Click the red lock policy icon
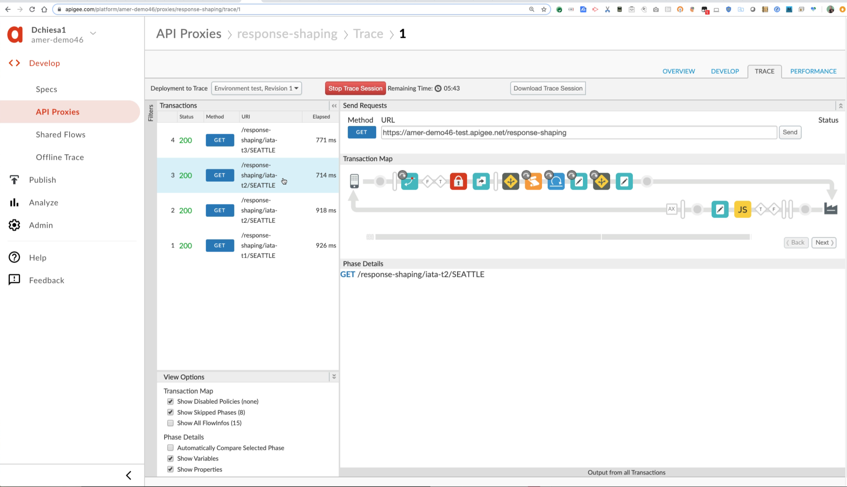The height and width of the screenshot is (487, 847). (458, 182)
